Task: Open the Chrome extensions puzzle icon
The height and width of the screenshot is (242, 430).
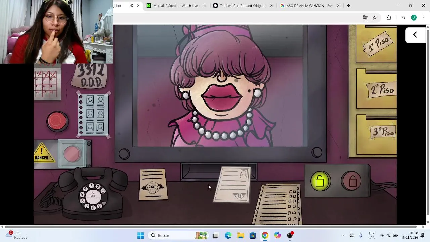Action: (x=389, y=18)
